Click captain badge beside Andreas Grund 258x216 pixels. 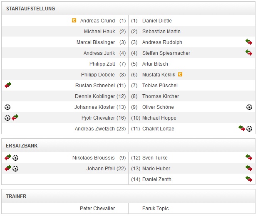[74, 20]
